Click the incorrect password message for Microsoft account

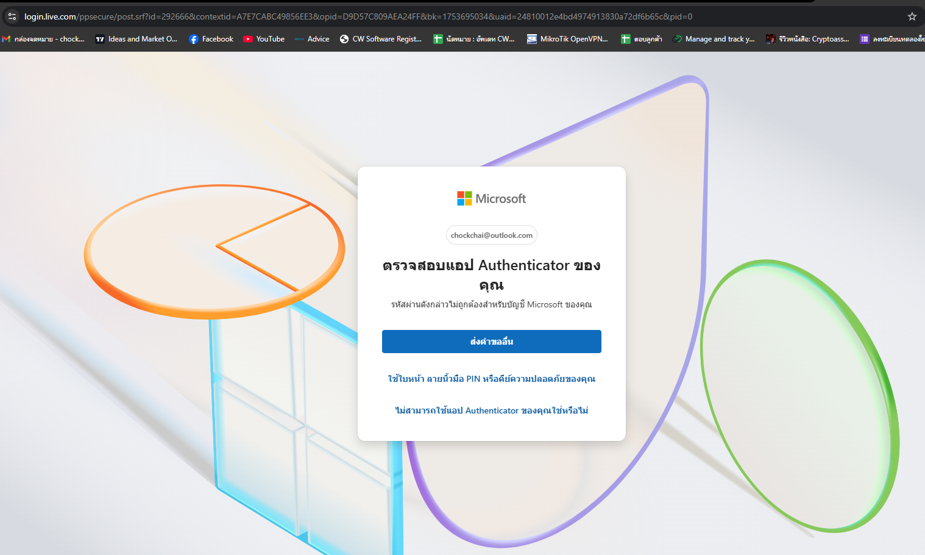pos(492,304)
